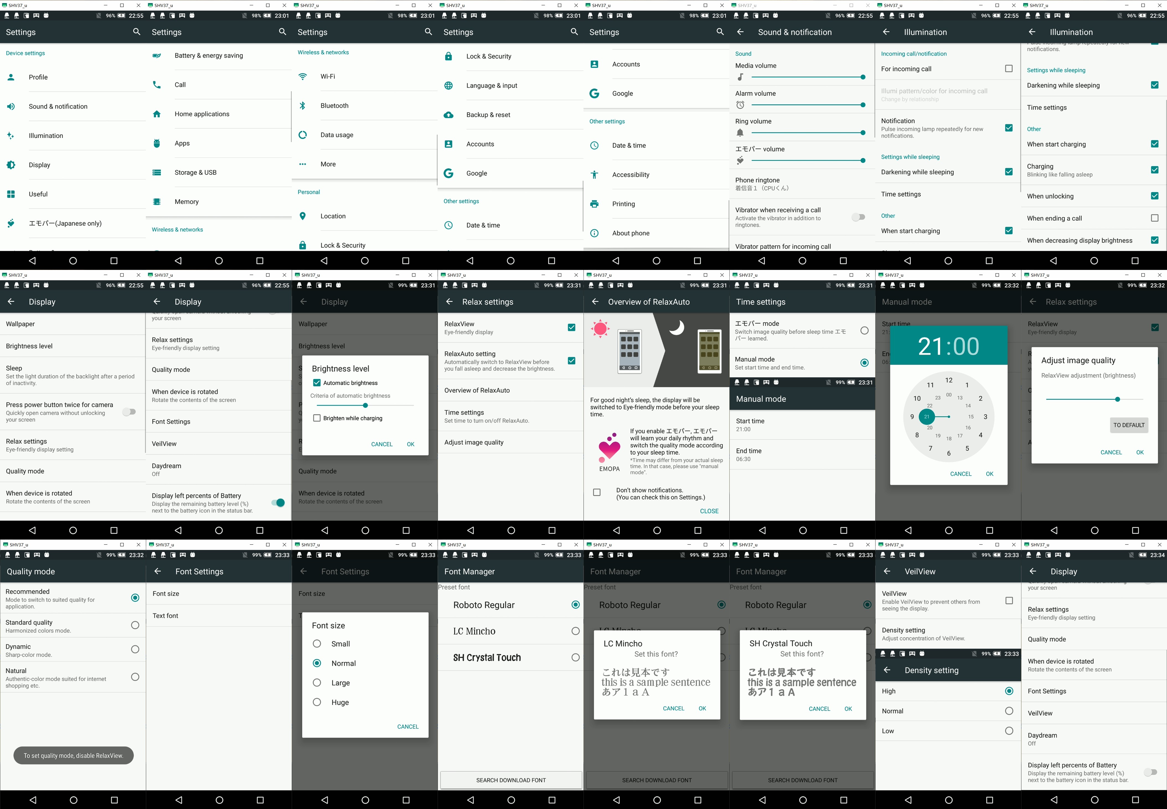Tap minutes 00 in time picker header
Viewport: 1167px width, 809px height.
pyautogui.click(x=966, y=347)
